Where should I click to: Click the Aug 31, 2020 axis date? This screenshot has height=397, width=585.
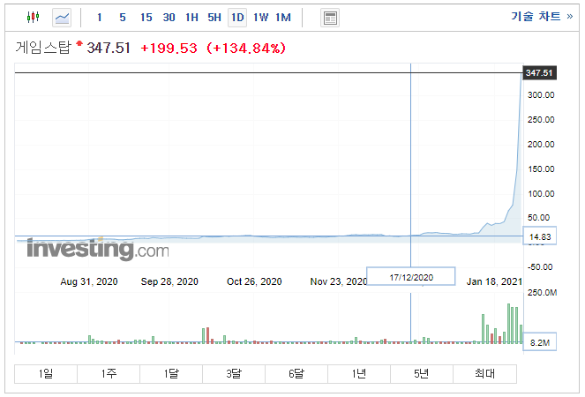click(x=89, y=281)
